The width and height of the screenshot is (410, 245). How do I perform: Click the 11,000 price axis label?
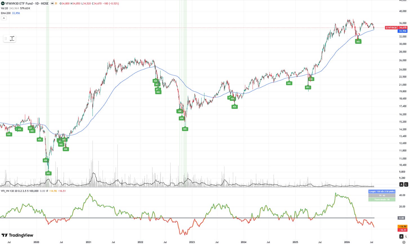(x=403, y=159)
